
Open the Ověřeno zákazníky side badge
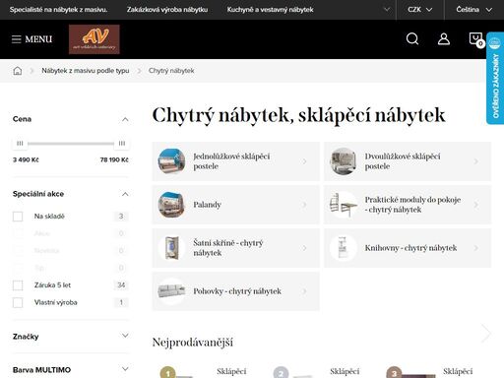(x=495, y=79)
